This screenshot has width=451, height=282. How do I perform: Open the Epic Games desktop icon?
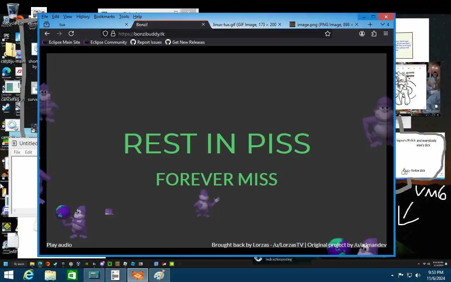click(x=6, y=39)
